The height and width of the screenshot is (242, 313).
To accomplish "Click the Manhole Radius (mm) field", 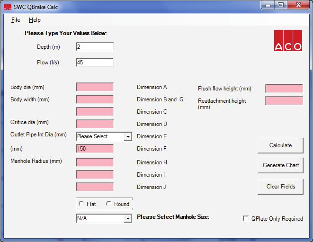I will tap(95, 162).
